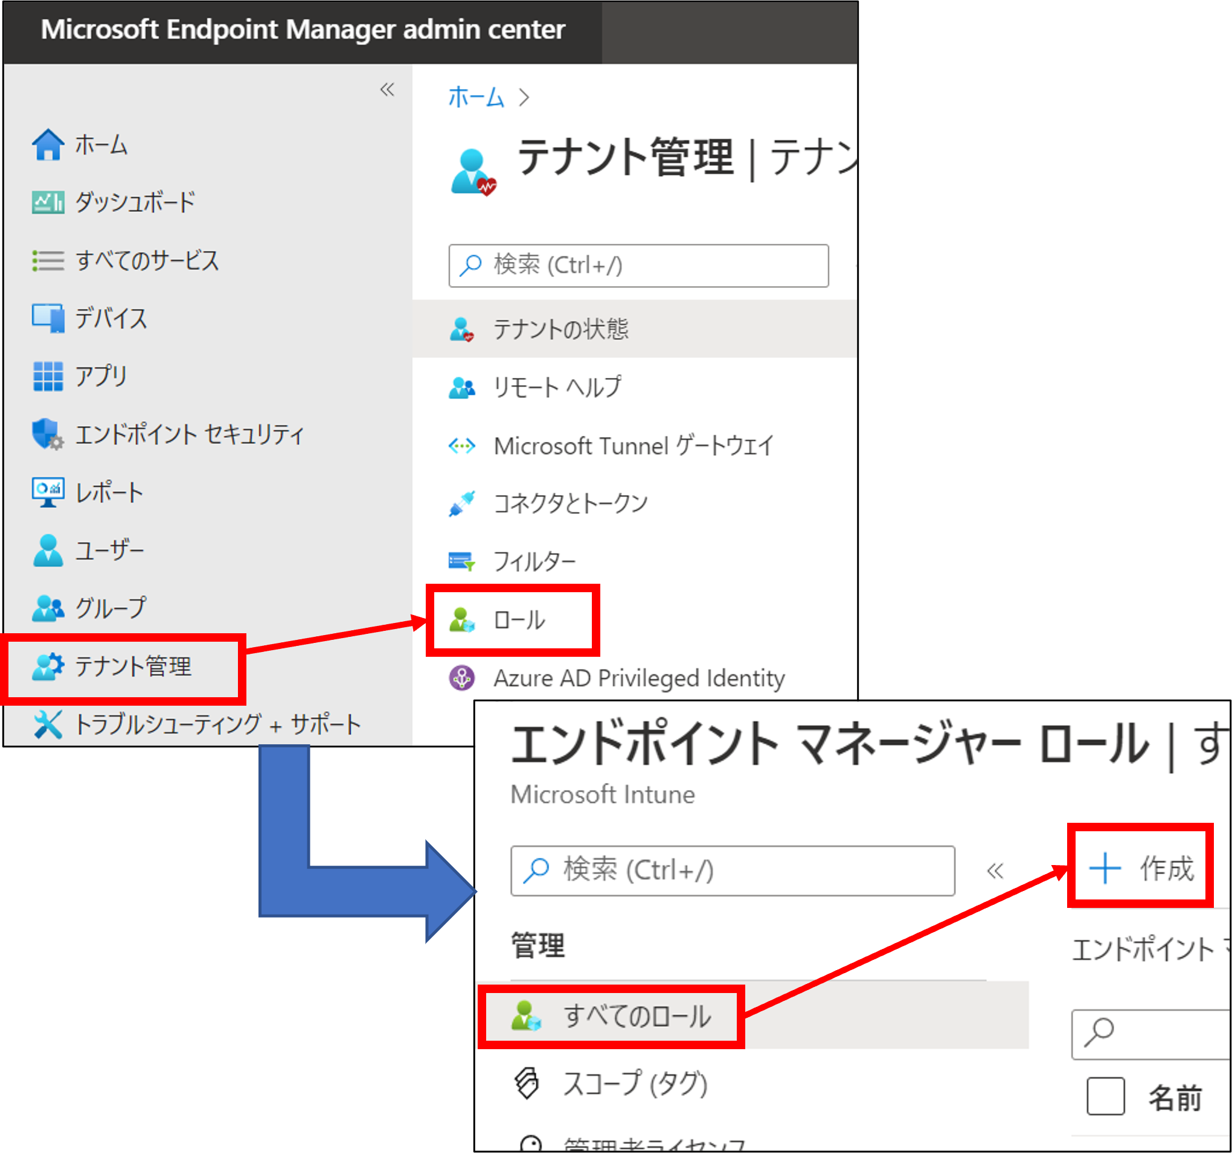1232x1153 pixels.
Task: Open Azure AD Privileged Identity
Action: tap(638, 678)
